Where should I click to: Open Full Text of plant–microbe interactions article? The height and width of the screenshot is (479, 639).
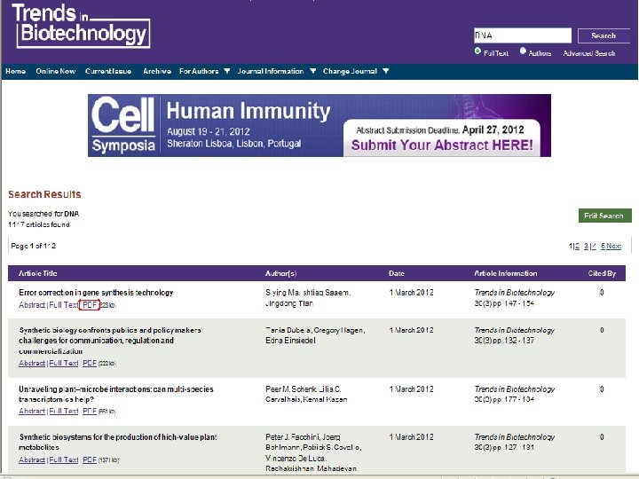(63, 411)
